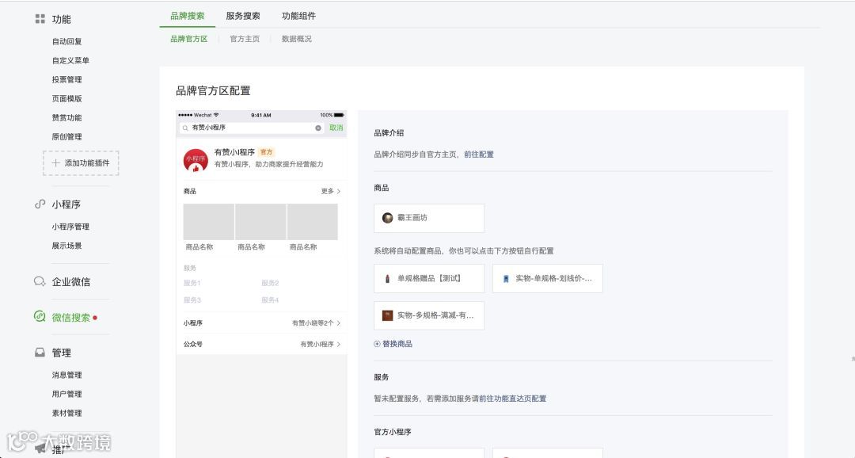Open 页面模版 in the sidebar
The width and height of the screenshot is (855, 458).
point(67,99)
